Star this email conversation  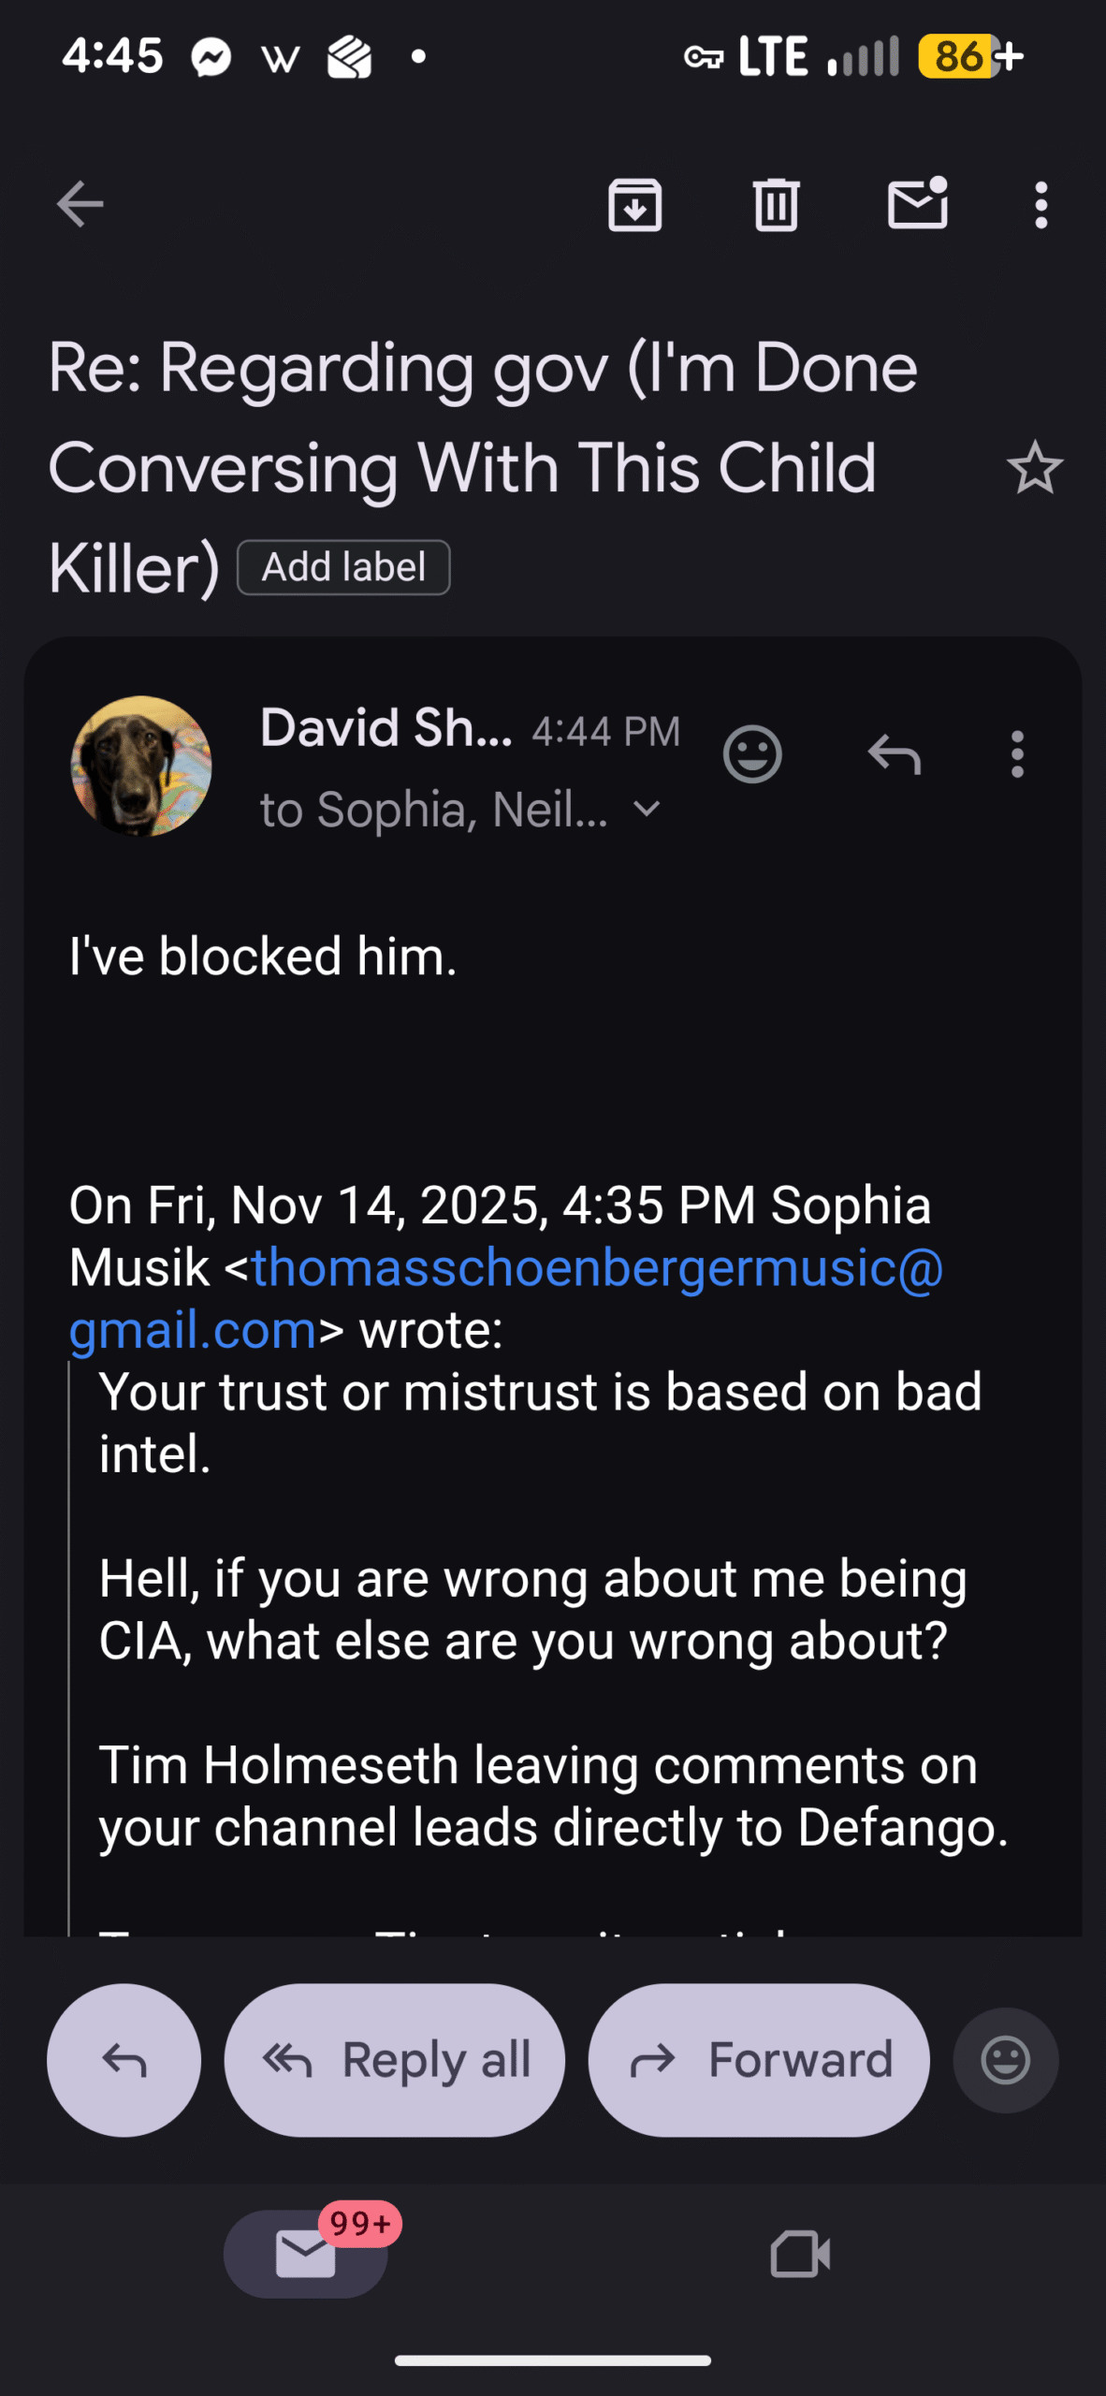1034,468
